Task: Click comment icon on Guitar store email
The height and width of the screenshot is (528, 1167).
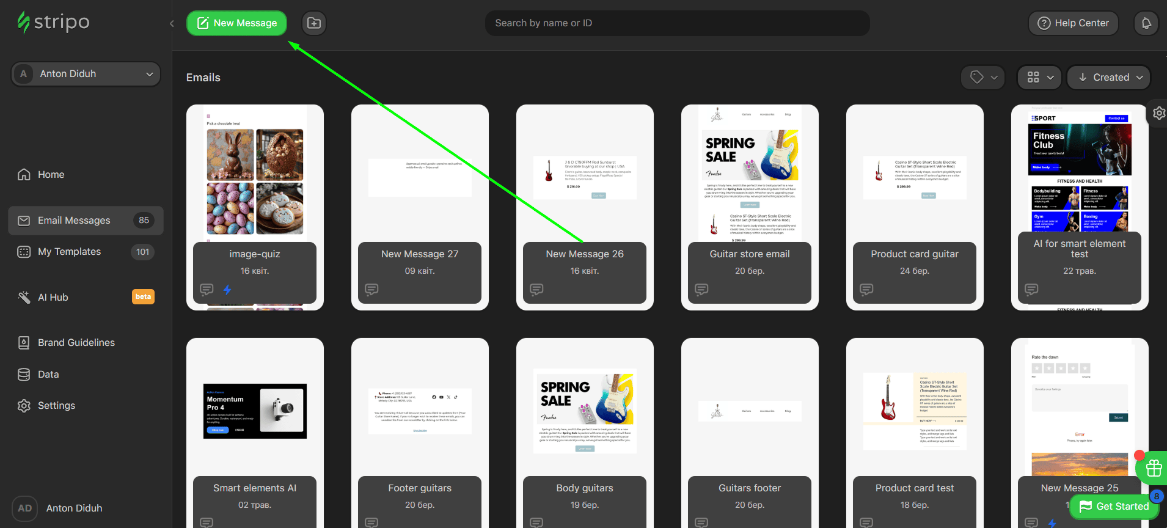Action: point(701,290)
